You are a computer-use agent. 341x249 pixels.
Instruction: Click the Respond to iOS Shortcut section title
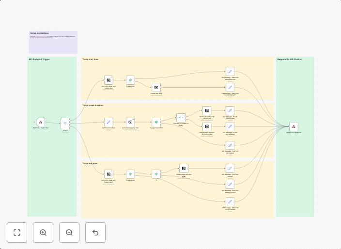pos(290,60)
